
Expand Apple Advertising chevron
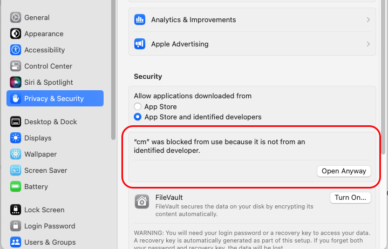coord(368,44)
